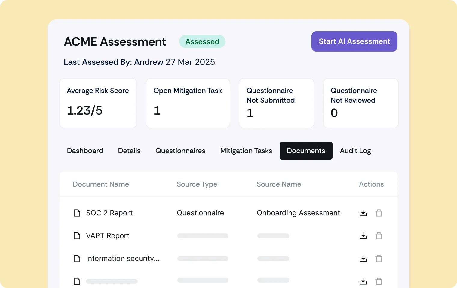Image resolution: width=457 pixels, height=288 pixels.
Task: Open the Questionnaire Not Submitted card
Action: tap(277, 103)
